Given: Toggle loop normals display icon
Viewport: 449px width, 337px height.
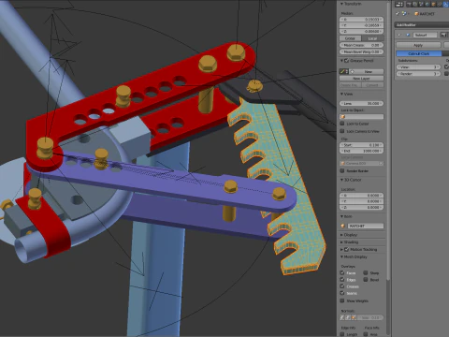Looking at the screenshot, I should click(348, 317).
